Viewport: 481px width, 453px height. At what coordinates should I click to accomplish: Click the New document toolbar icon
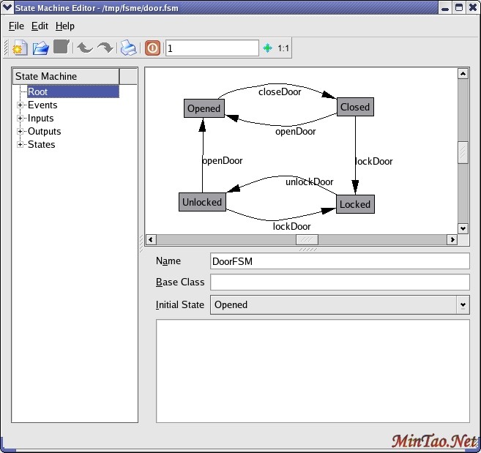pos(20,48)
